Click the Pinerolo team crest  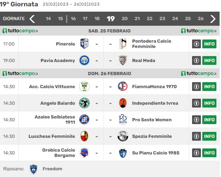pyautogui.click(x=84, y=44)
